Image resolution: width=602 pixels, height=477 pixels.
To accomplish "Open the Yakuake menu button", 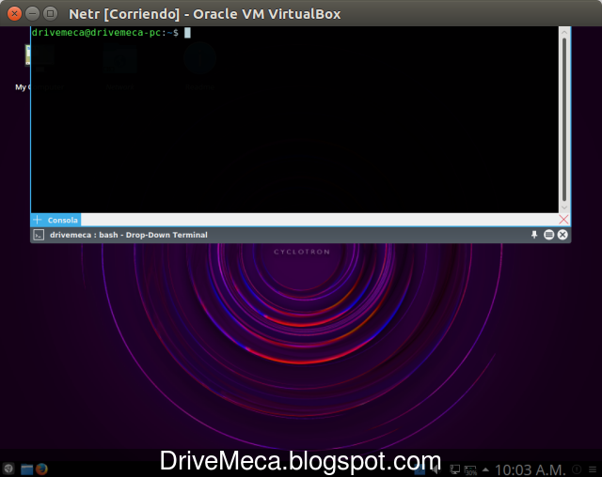I will click(x=548, y=235).
